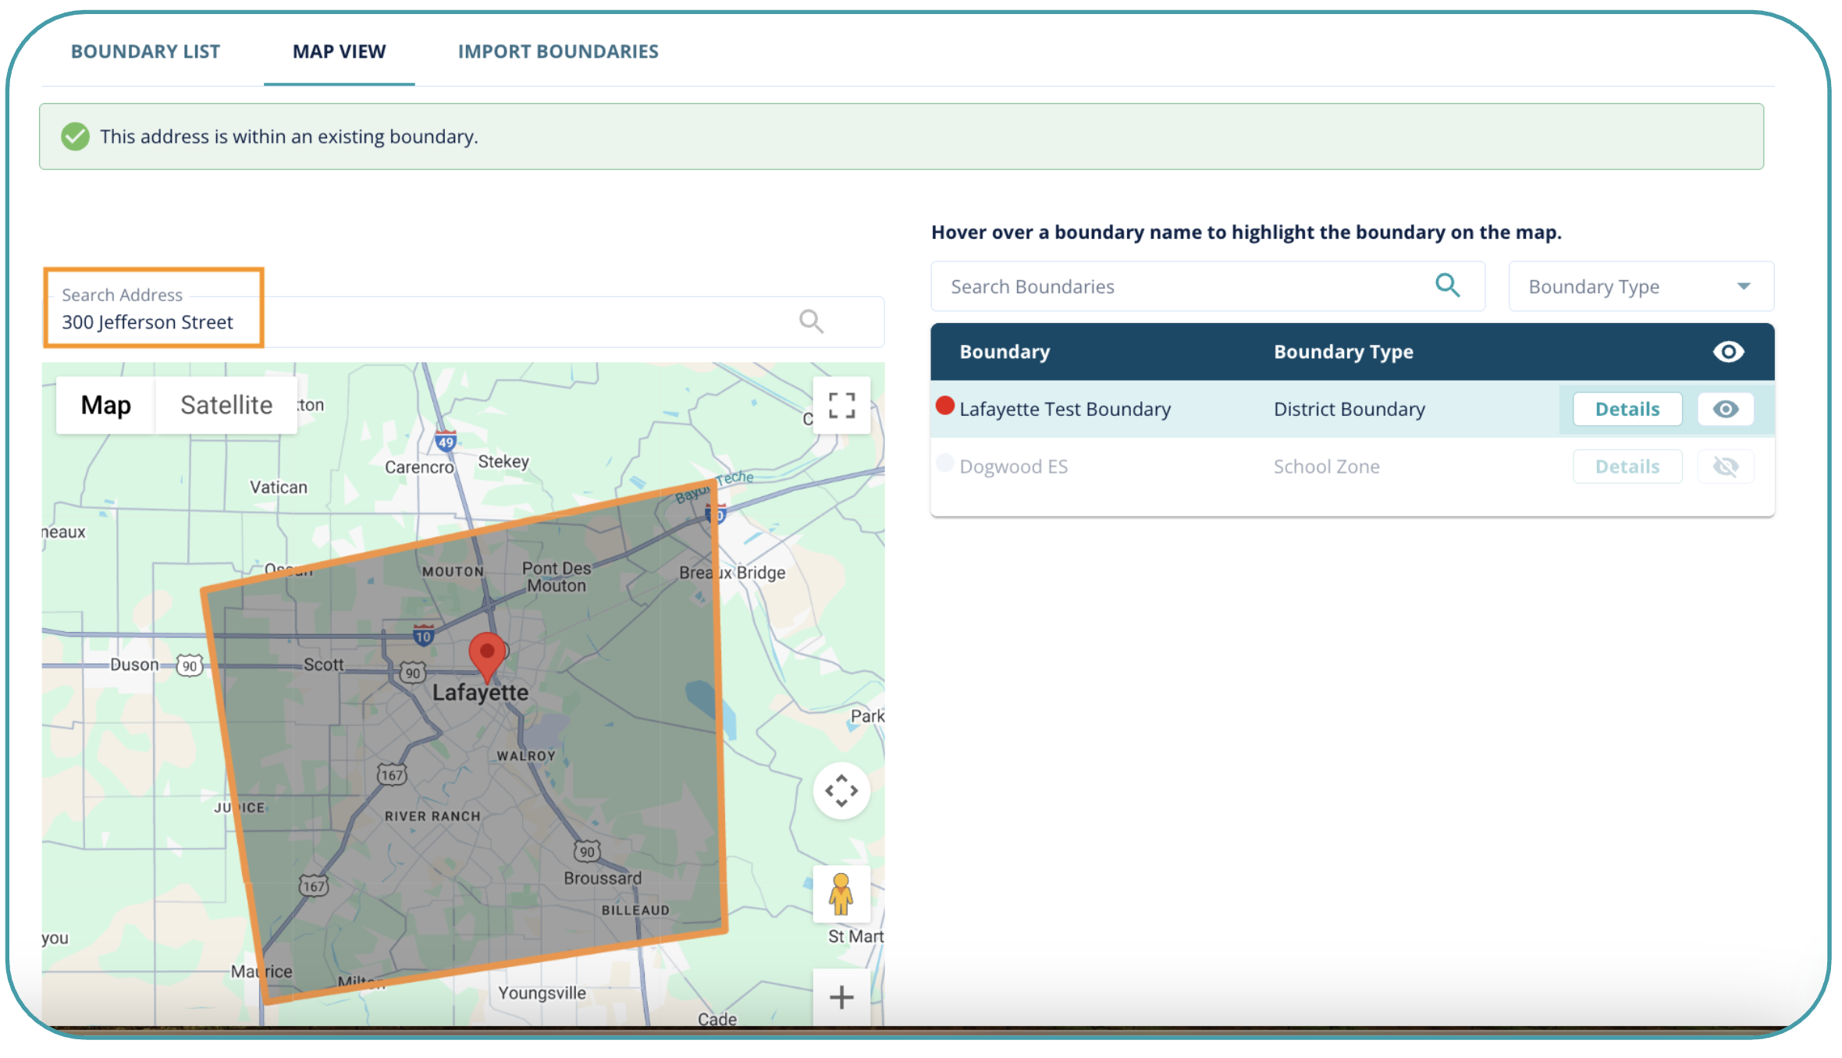Zoom in with the plus button

(x=841, y=996)
